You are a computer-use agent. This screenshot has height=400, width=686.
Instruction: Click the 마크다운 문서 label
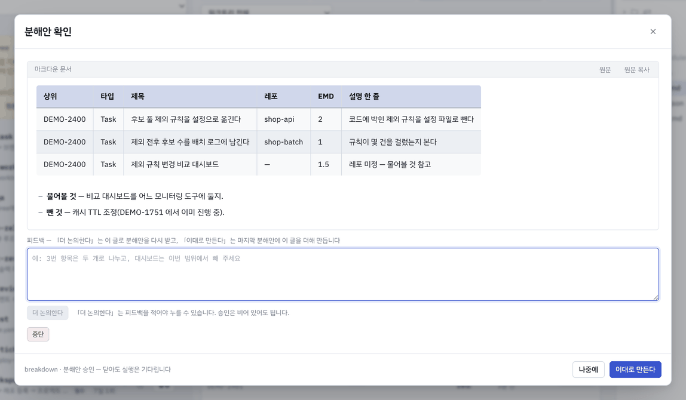click(53, 69)
